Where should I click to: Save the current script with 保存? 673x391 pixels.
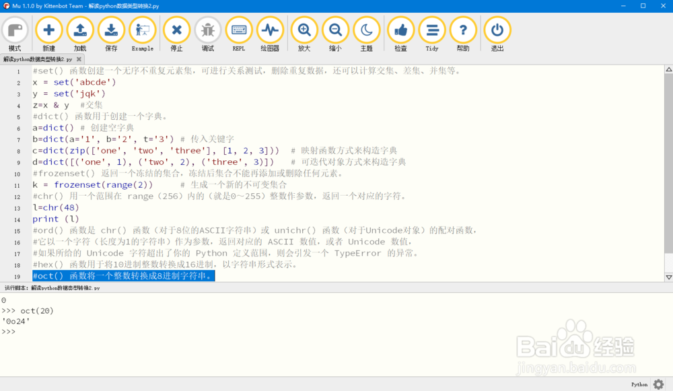(x=111, y=30)
